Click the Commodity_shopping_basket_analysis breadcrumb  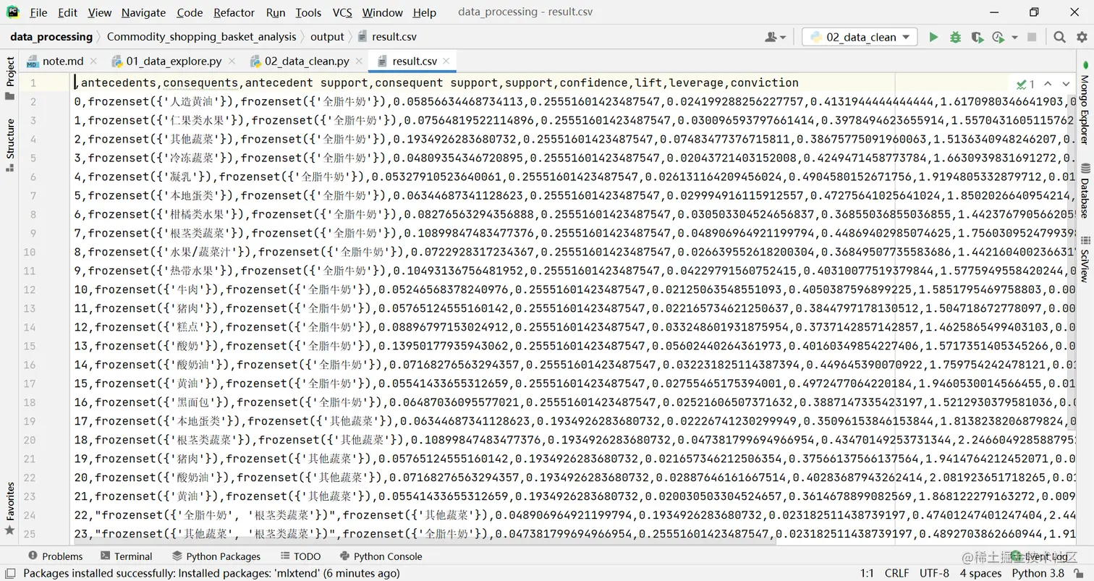tap(201, 37)
